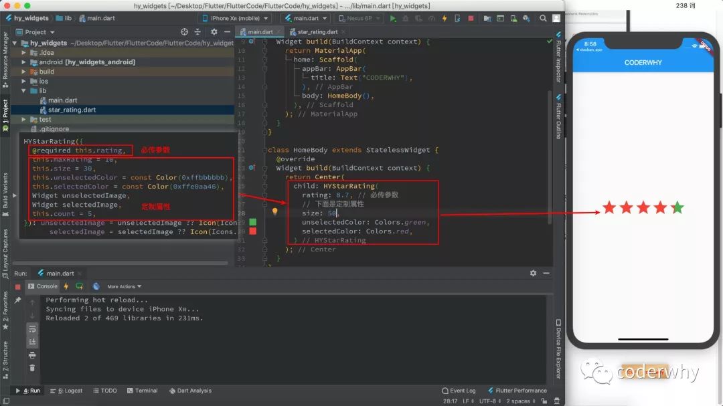
Task: Stop the running app via the top toolbar red square
Action: click(471, 19)
